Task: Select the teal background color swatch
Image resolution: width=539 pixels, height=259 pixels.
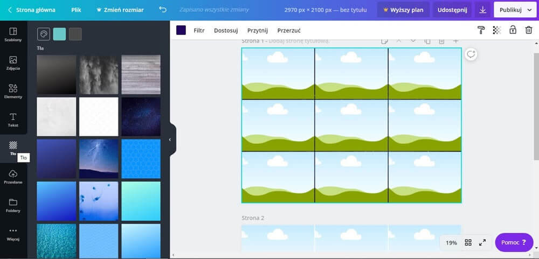Action: (x=59, y=34)
